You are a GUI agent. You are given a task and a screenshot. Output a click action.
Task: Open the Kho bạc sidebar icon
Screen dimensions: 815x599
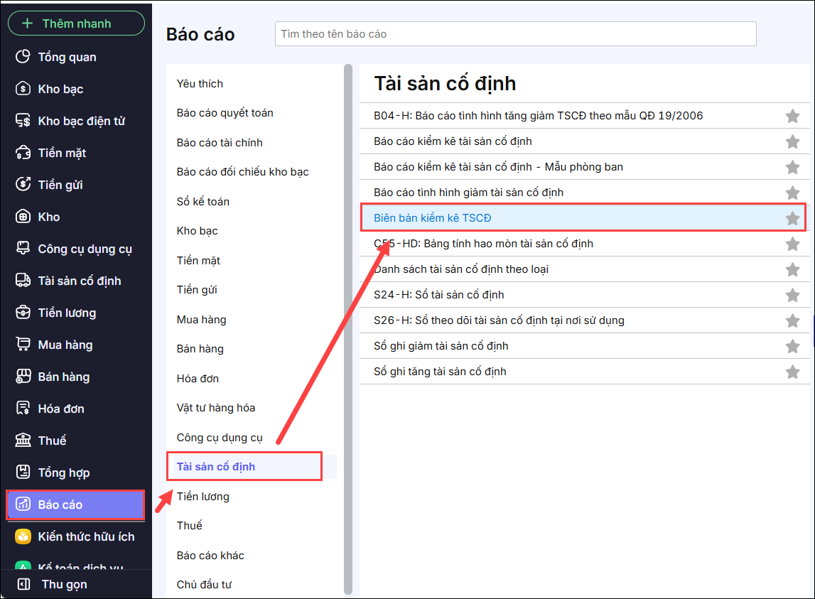tap(23, 89)
